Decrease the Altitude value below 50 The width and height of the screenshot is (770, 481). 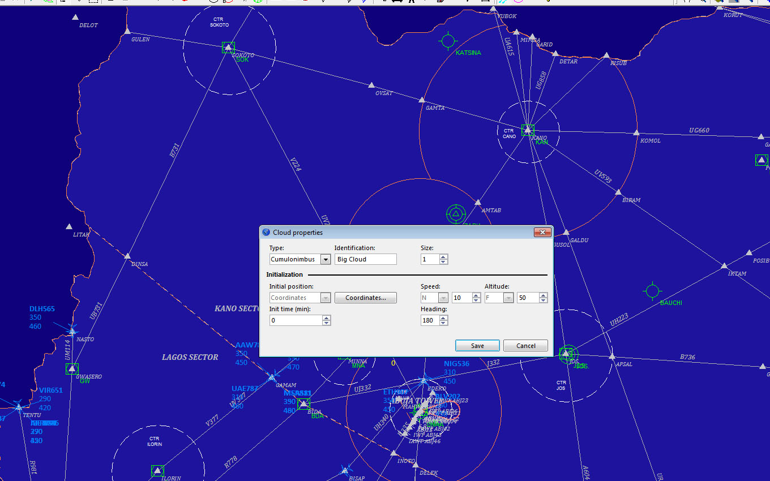(x=544, y=300)
